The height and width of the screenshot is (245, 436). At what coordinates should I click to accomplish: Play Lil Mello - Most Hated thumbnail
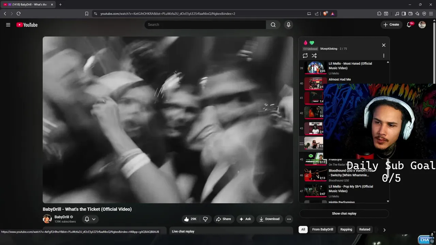pos(315,68)
